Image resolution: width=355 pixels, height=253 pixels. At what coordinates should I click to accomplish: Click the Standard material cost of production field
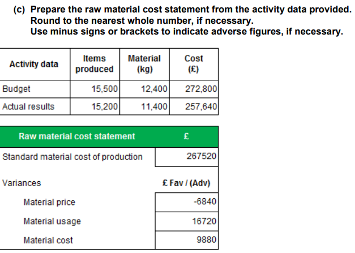pyautogui.click(x=186, y=157)
